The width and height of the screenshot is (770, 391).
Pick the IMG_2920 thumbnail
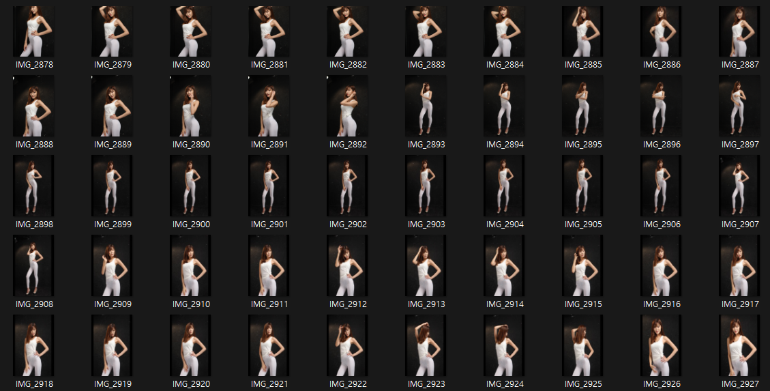point(191,345)
